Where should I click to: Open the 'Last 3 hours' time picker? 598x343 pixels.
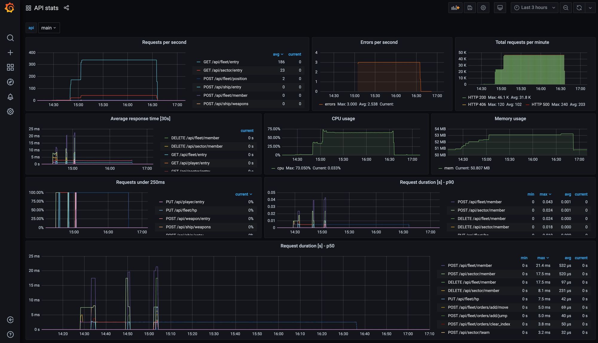[x=534, y=8]
